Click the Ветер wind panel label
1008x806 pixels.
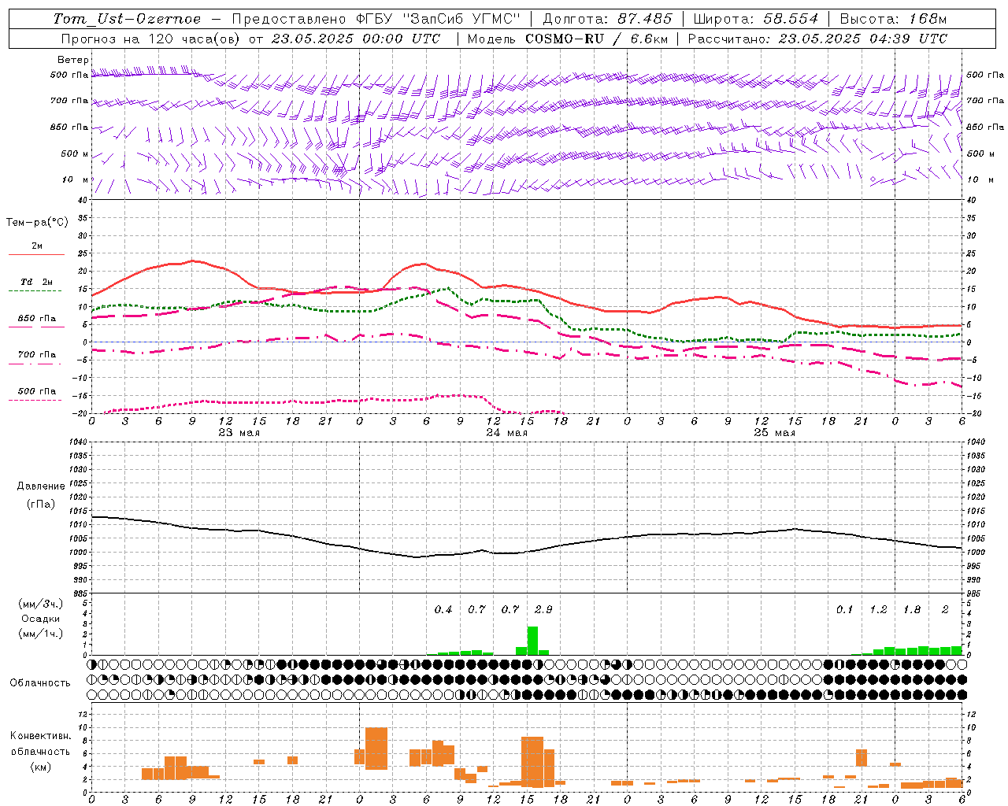pos(72,60)
